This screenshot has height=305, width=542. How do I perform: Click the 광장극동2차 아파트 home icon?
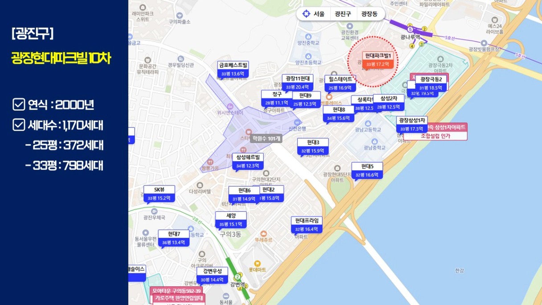(440, 58)
